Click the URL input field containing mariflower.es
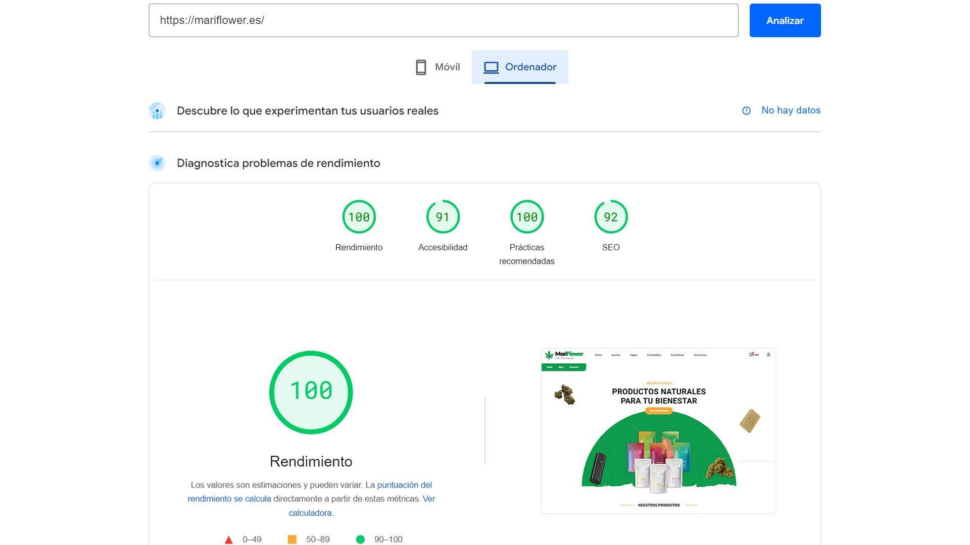The height and width of the screenshot is (545, 970). click(443, 20)
